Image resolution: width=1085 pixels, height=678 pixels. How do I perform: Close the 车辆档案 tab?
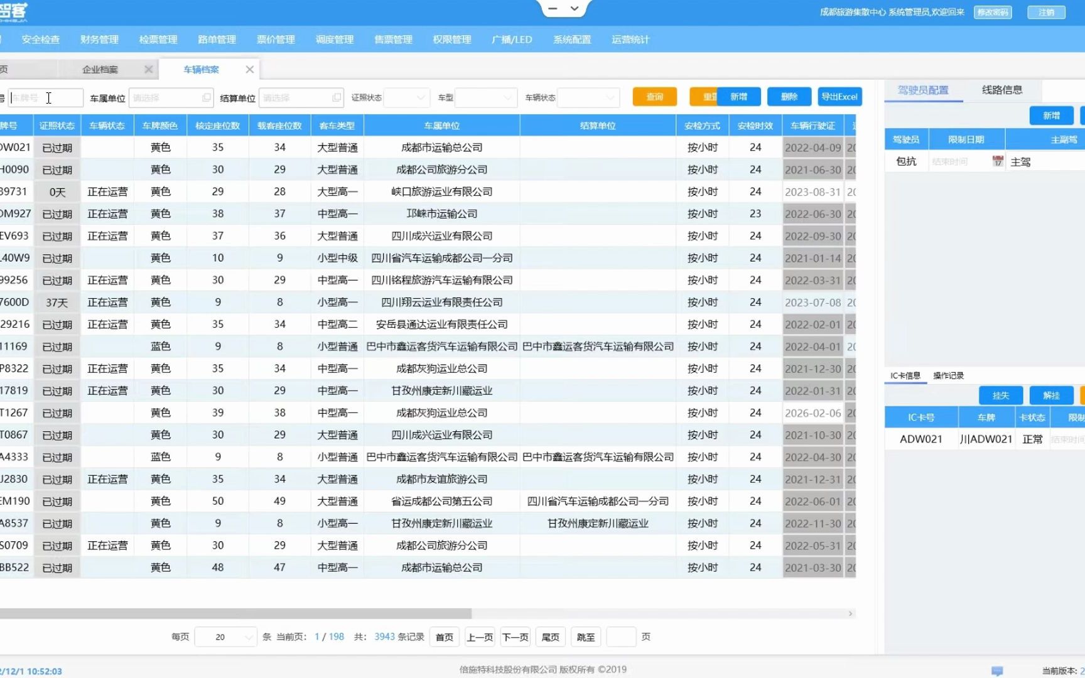249,69
